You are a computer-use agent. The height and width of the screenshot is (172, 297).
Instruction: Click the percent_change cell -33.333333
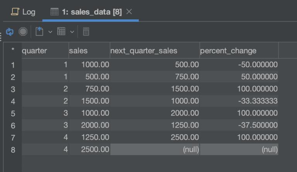(239, 101)
